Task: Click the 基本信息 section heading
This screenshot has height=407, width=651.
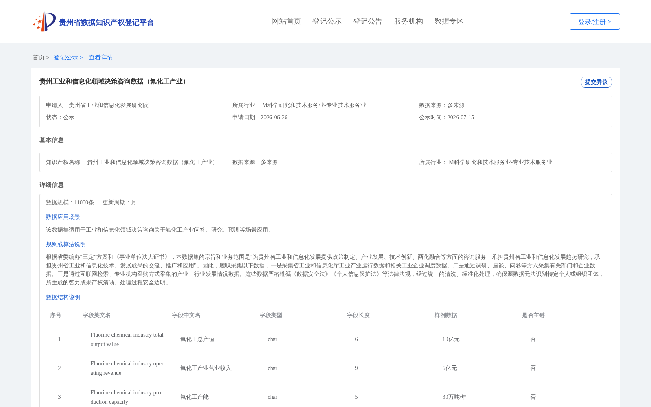Action: click(x=52, y=140)
